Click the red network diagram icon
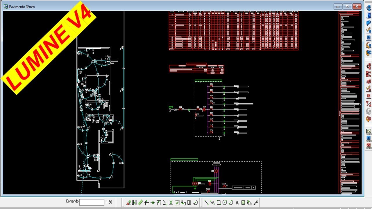Image resolution: width=372 pixels, height=209 pixels. click(x=369, y=74)
